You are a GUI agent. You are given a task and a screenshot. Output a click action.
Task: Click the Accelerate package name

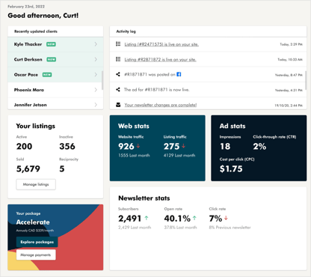point(33,222)
